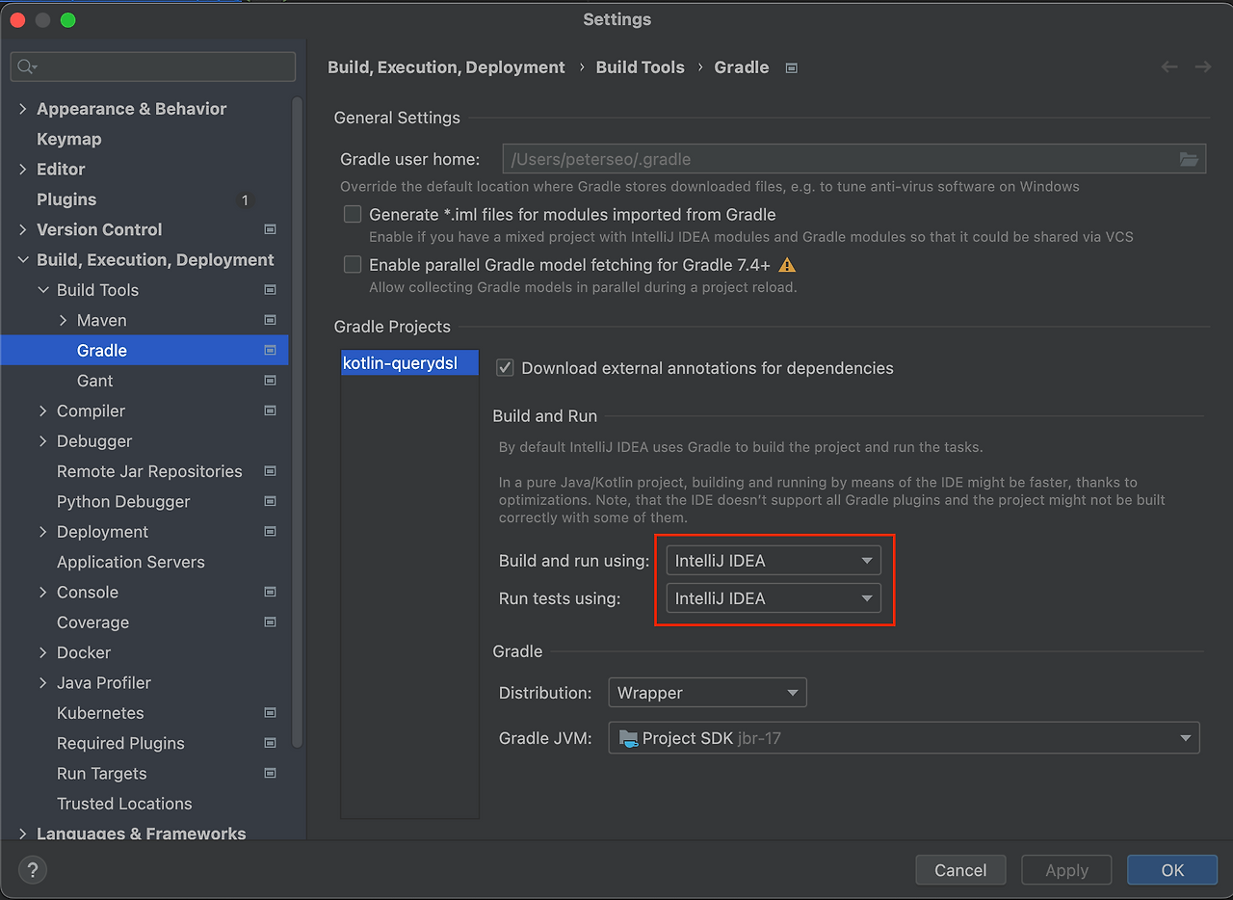Click the Project SDK icon in Gradle JVM field
Screen dimensions: 1233x900
(627, 737)
